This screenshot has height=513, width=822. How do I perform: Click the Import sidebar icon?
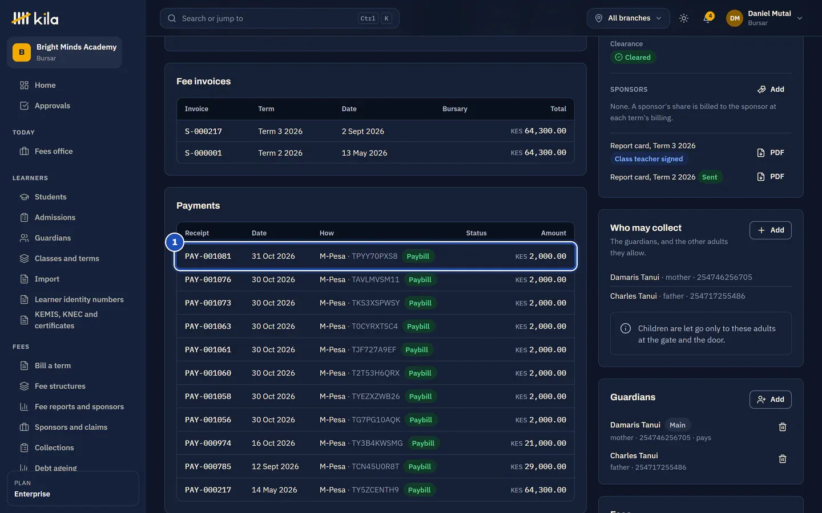tap(24, 279)
